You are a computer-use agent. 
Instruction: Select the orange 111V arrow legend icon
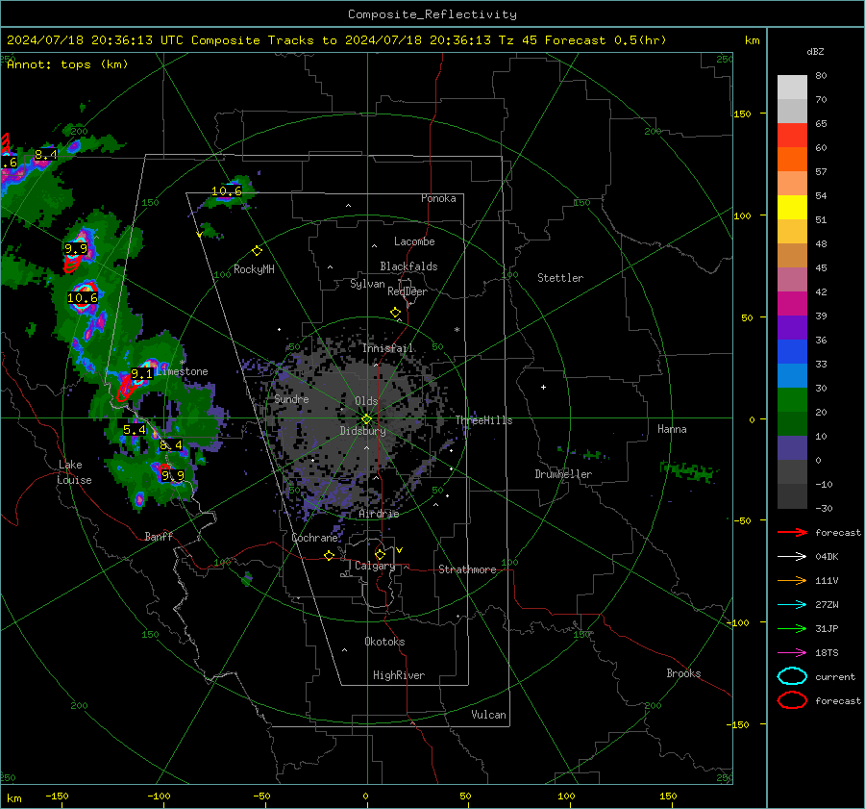792,580
